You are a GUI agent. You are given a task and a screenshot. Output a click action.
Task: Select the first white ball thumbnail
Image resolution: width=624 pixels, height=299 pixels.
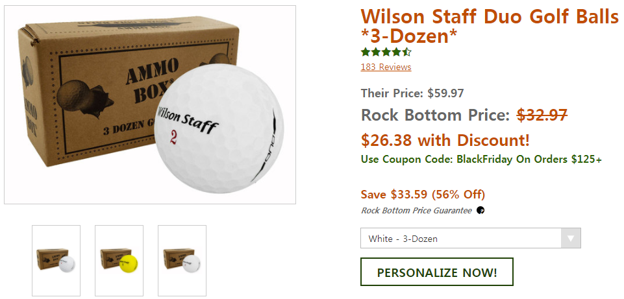(x=56, y=261)
